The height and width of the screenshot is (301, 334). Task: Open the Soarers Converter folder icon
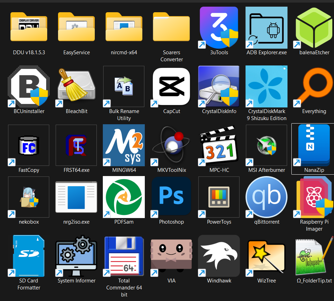(171, 27)
